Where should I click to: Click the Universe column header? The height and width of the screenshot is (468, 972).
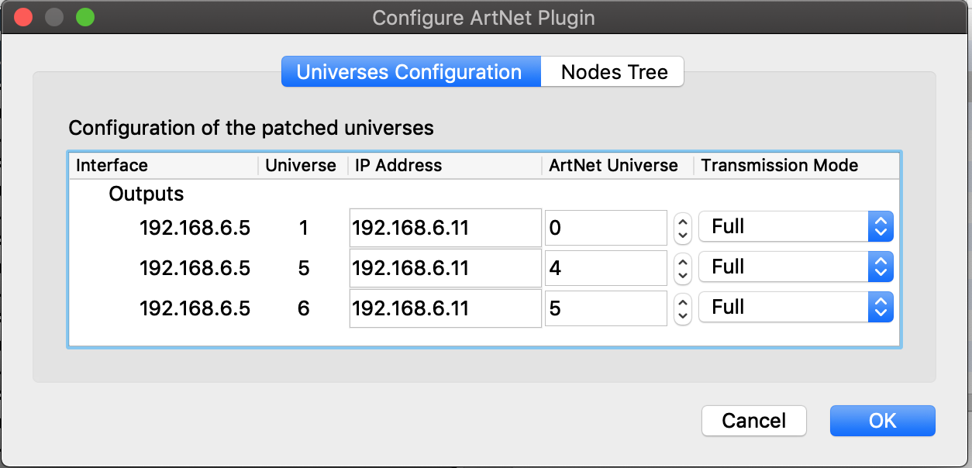point(303,166)
